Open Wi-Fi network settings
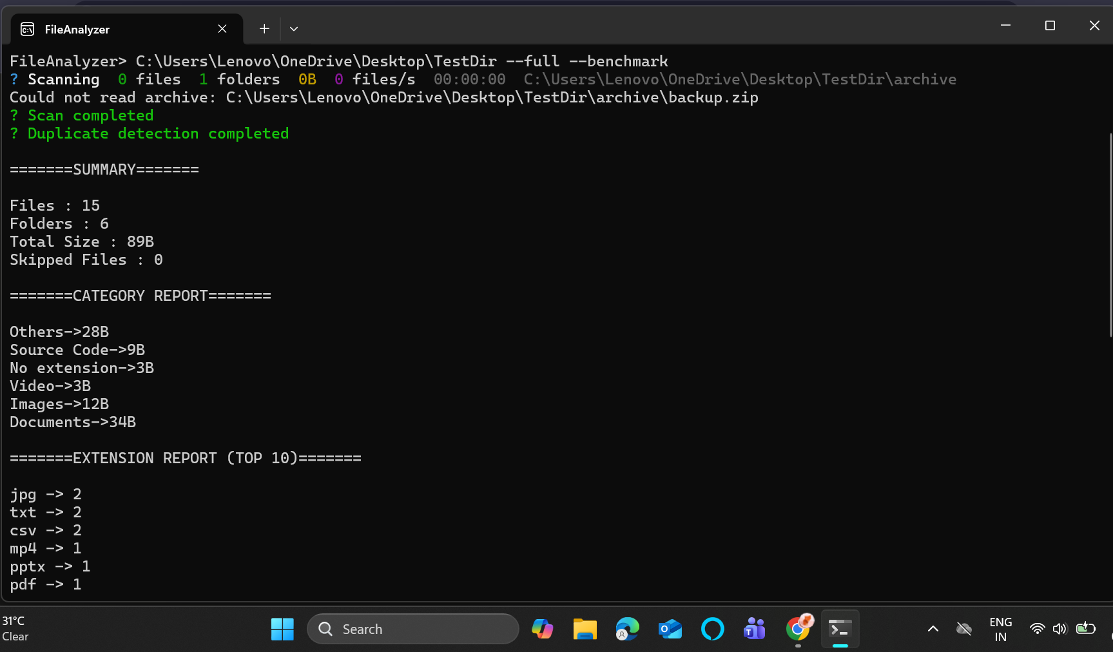This screenshot has height=652, width=1113. pyautogui.click(x=1037, y=629)
